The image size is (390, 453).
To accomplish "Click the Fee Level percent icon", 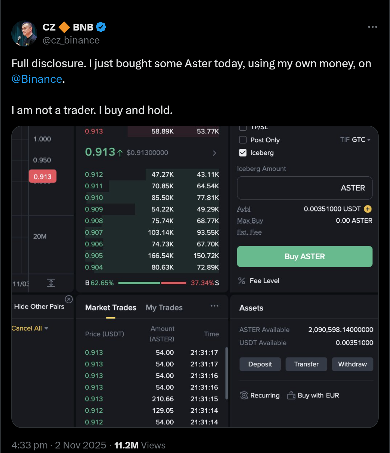I will pyautogui.click(x=242, y=281).
